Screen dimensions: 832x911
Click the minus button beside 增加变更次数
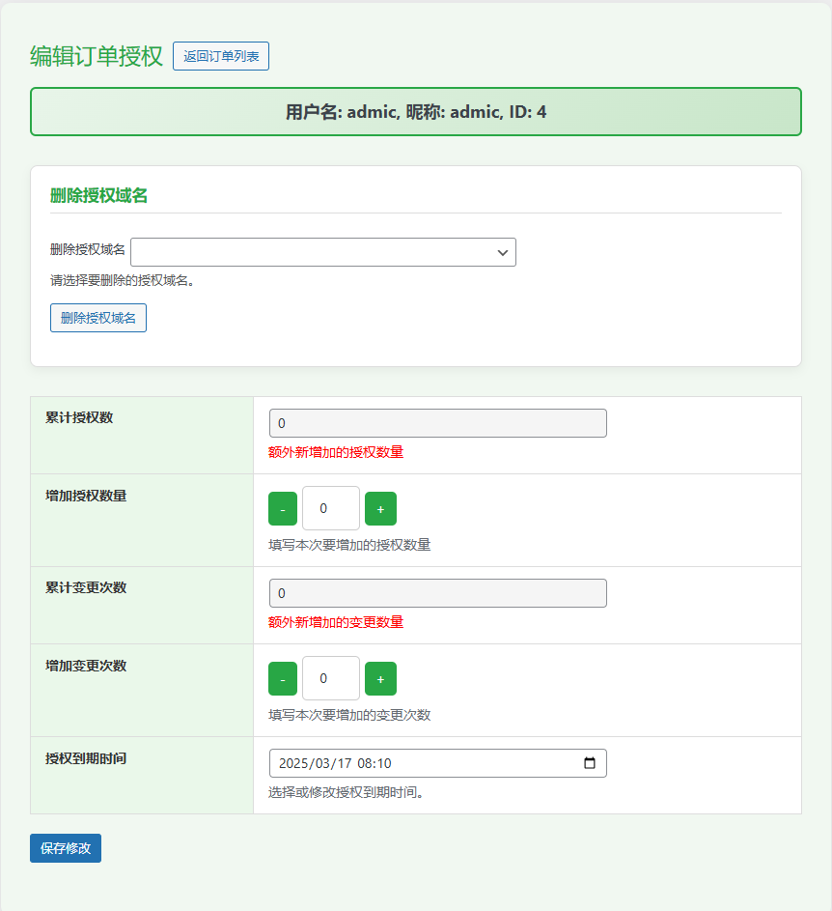click(x=282, y=677)
